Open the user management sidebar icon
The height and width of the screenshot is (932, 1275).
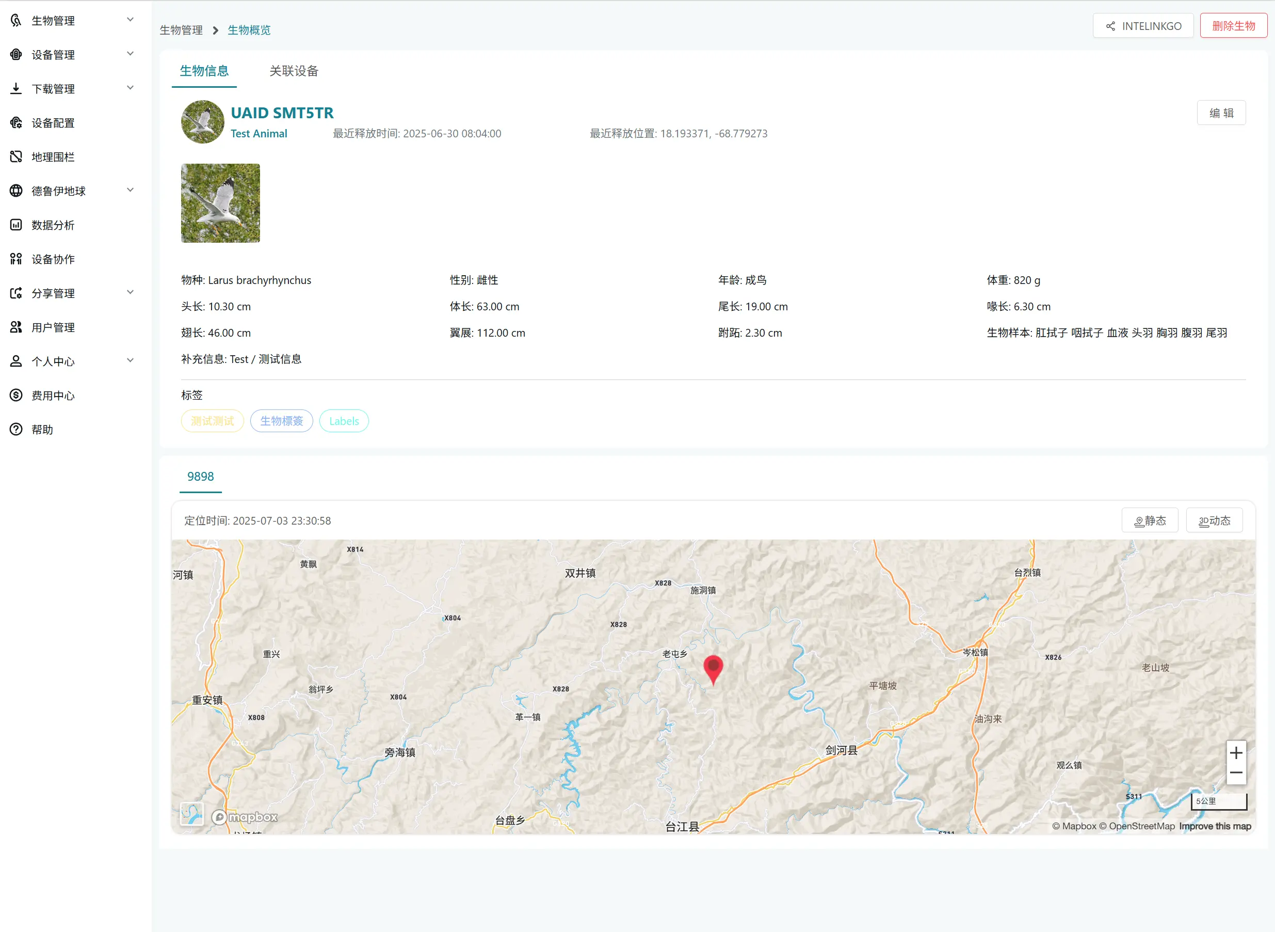click(x=16, y=327)
